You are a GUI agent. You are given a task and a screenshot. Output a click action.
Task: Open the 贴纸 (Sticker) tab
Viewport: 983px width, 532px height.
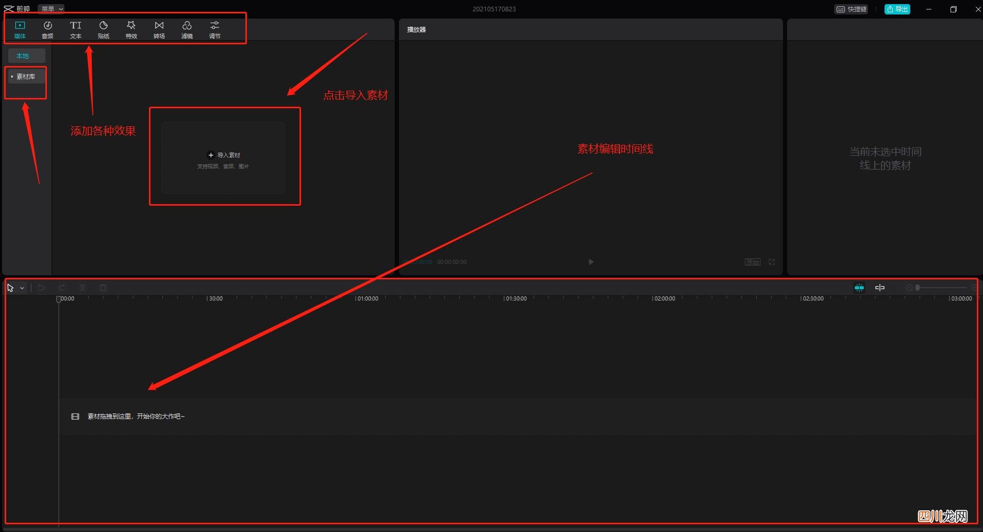(x=104, y=30)
